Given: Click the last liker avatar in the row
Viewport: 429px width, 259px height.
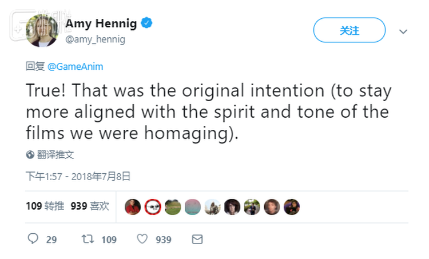Looking at the screenshot, I should click(292, 206).
